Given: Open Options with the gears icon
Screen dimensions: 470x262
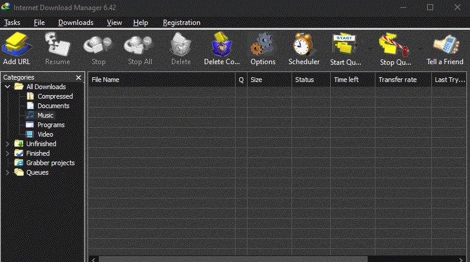Looking at the screenshot, I should [x=262, y=45].
